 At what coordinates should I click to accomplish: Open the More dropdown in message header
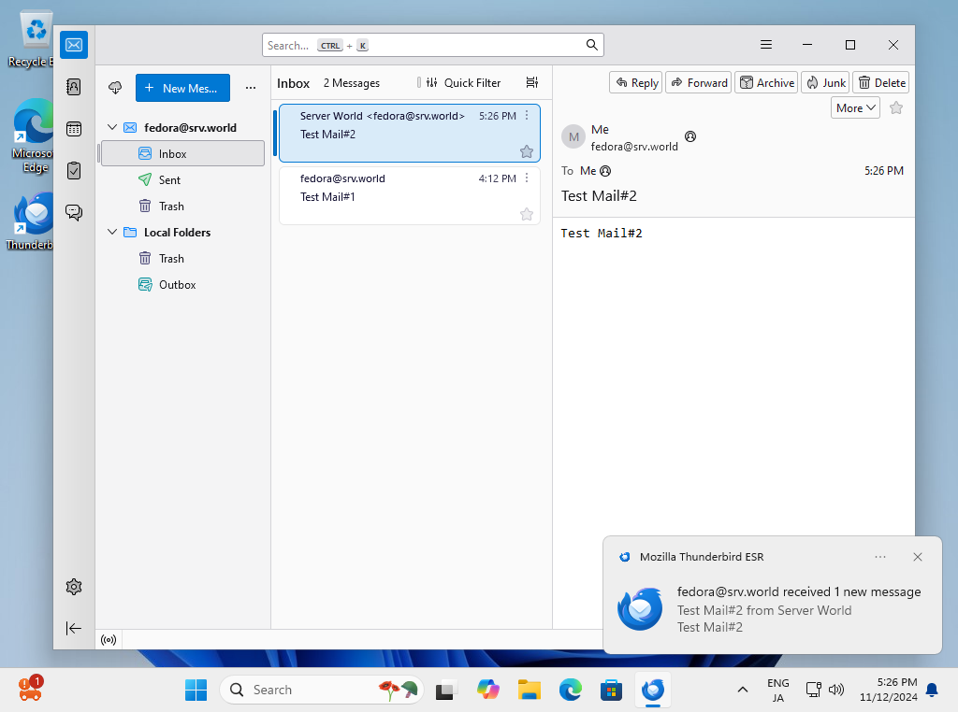click(x=855, y=108)
